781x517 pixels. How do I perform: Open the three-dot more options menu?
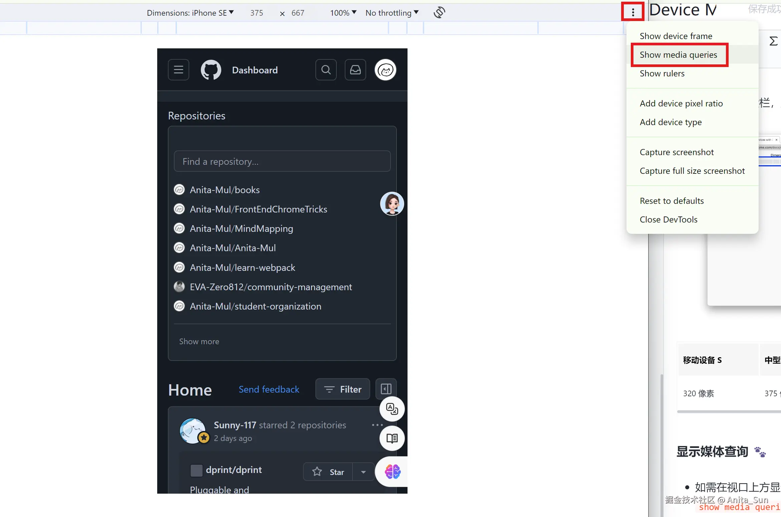click(x=632, y=13)
